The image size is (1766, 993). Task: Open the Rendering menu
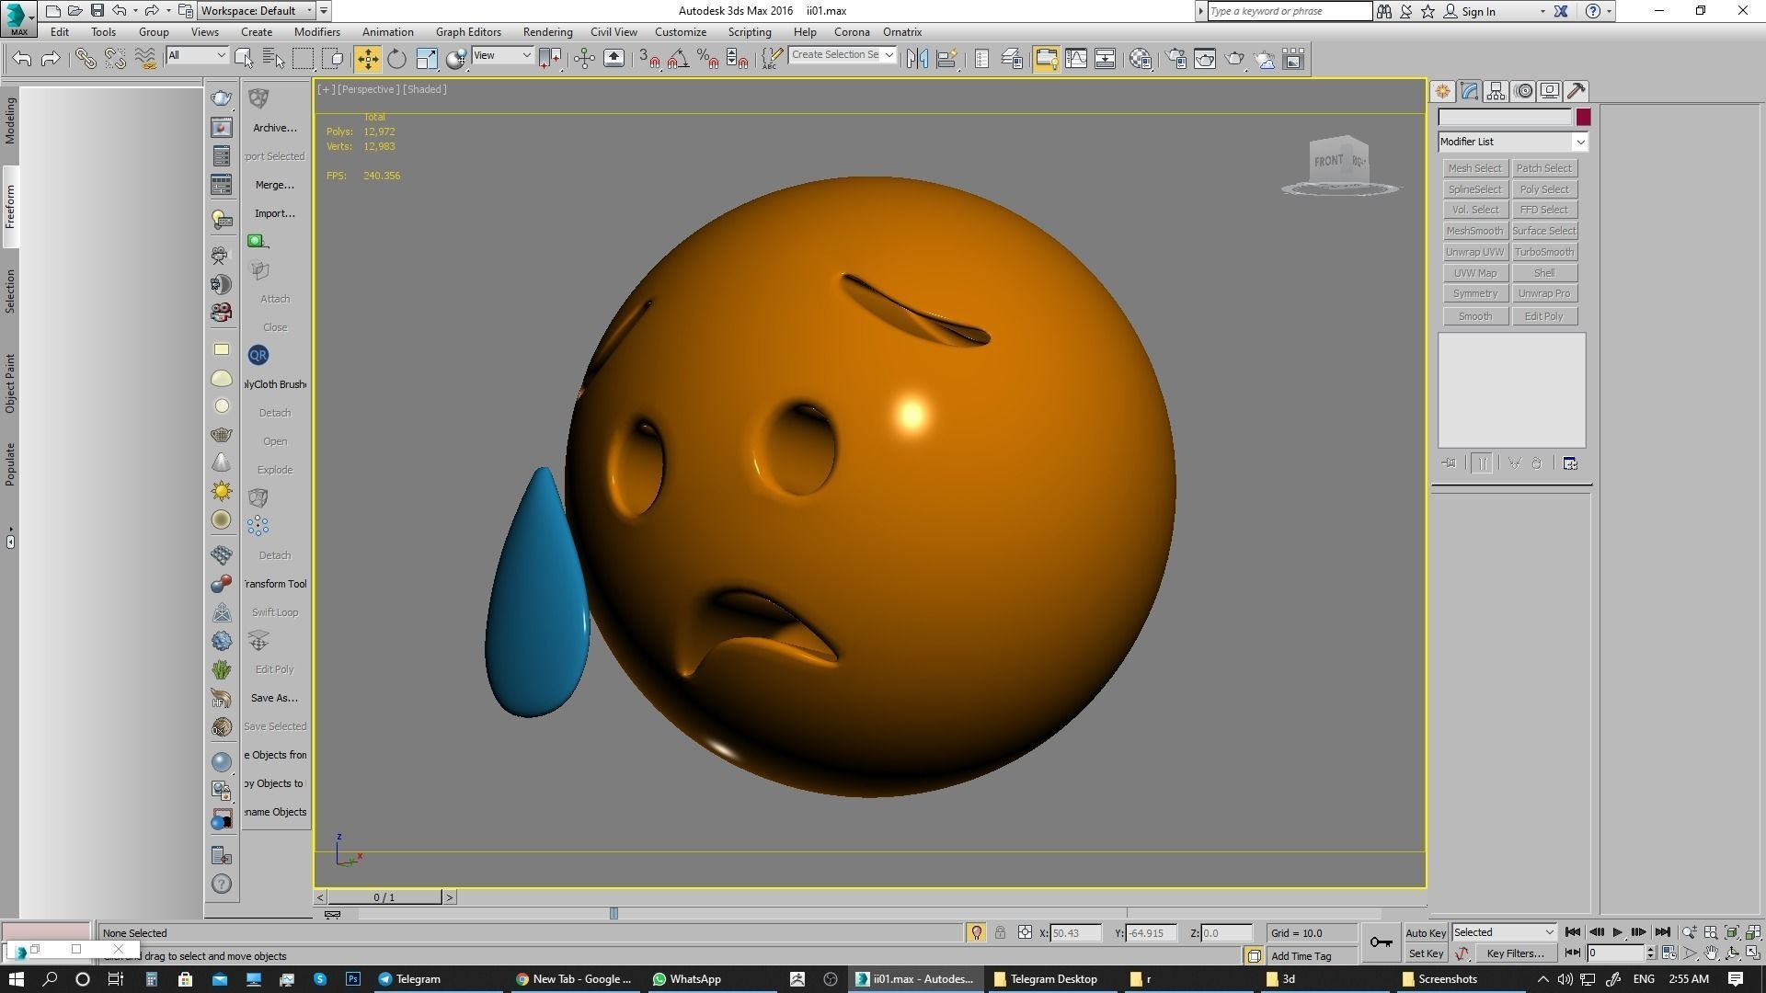[x=547, y=32]
